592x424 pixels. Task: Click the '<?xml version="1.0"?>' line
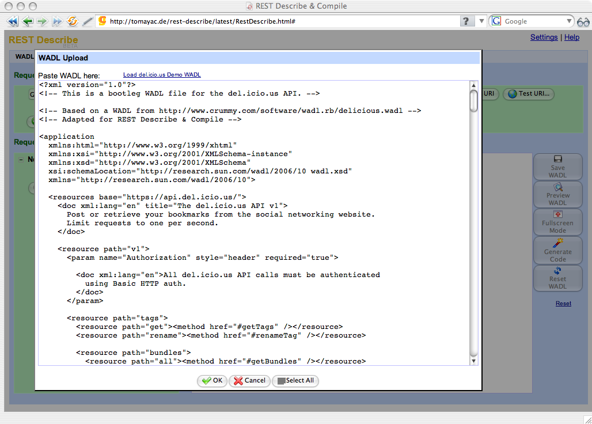(88, 85)
